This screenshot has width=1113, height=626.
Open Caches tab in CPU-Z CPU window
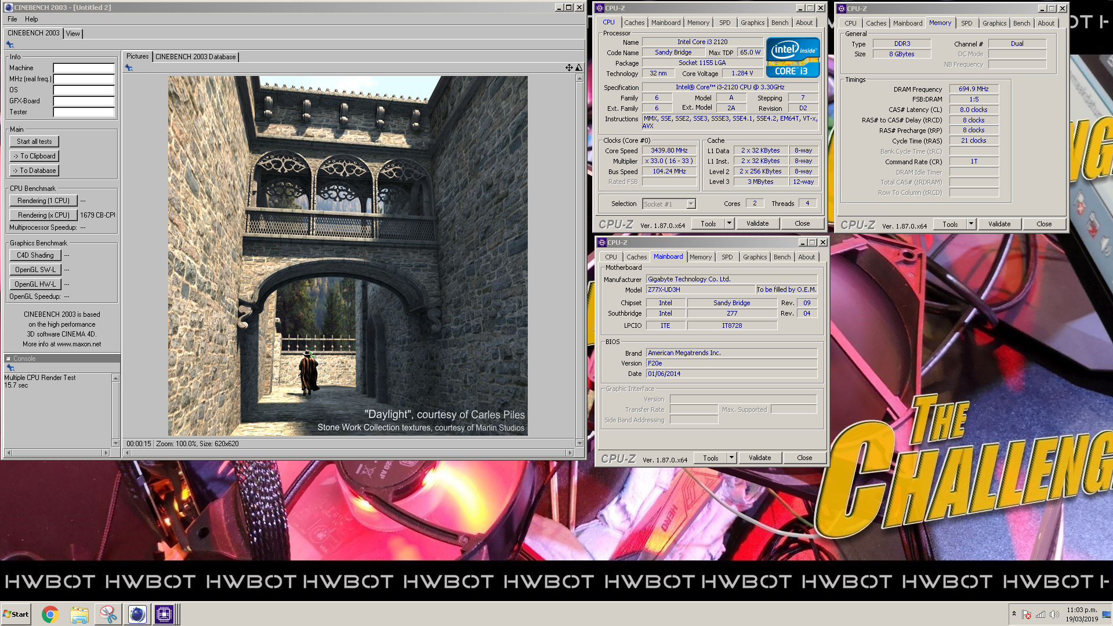pyautogui.click(x=634, y=23)
